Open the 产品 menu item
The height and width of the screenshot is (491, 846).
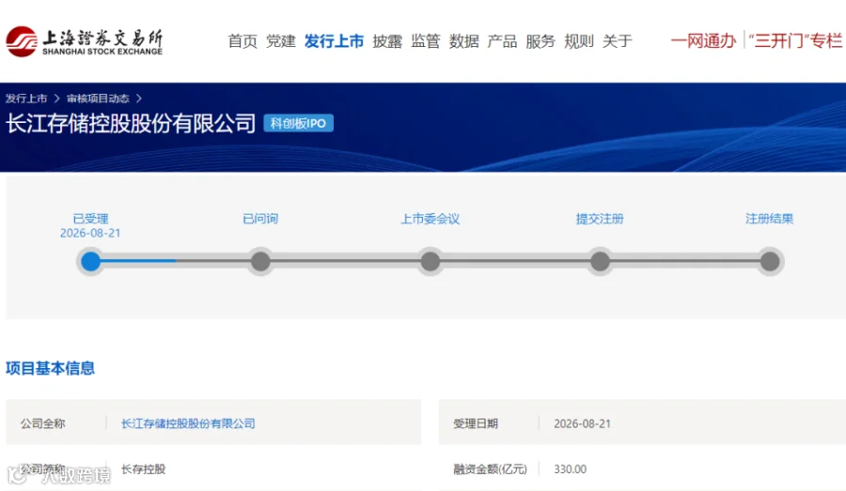click(x=502, y=41)
